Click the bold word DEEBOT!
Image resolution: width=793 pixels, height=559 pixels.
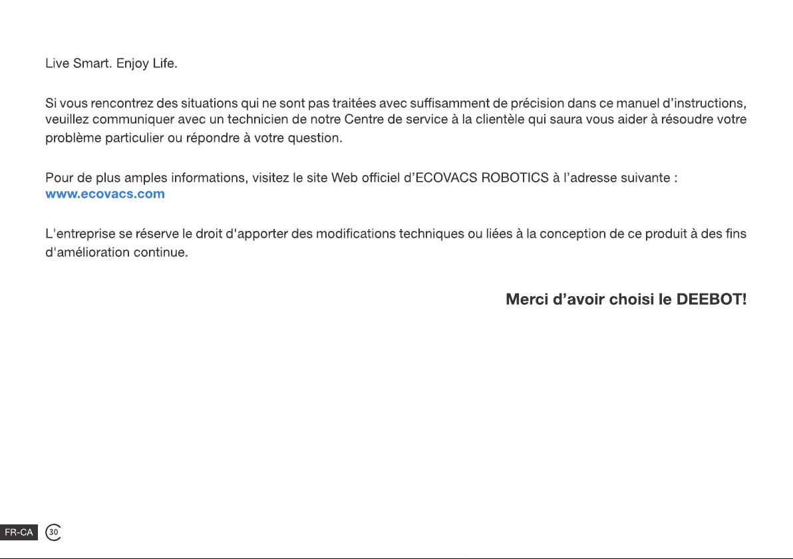[712, 299]
